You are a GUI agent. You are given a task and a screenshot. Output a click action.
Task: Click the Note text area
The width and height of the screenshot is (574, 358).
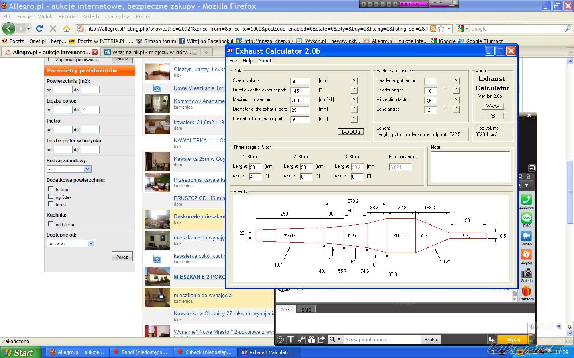(470, 166)
